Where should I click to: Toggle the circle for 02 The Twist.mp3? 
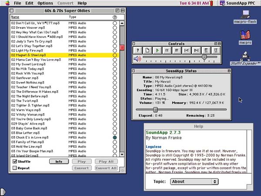point(115,101)
